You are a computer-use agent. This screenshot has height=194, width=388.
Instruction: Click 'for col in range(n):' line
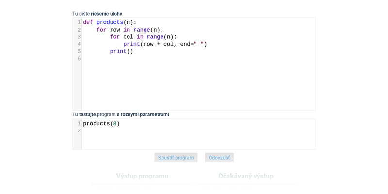[x=143, y=37]
